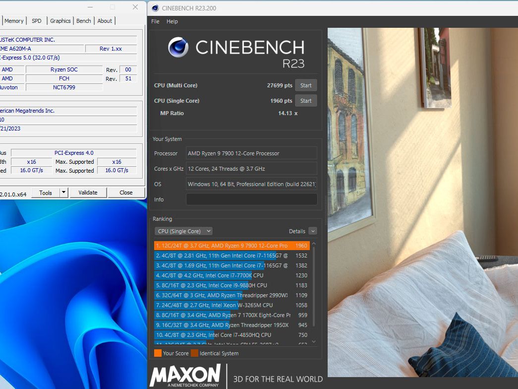Image resolution: width=518 pixels, height=389 pixels.
Task: Click inside the Info input field
Action: click(251, 199)
